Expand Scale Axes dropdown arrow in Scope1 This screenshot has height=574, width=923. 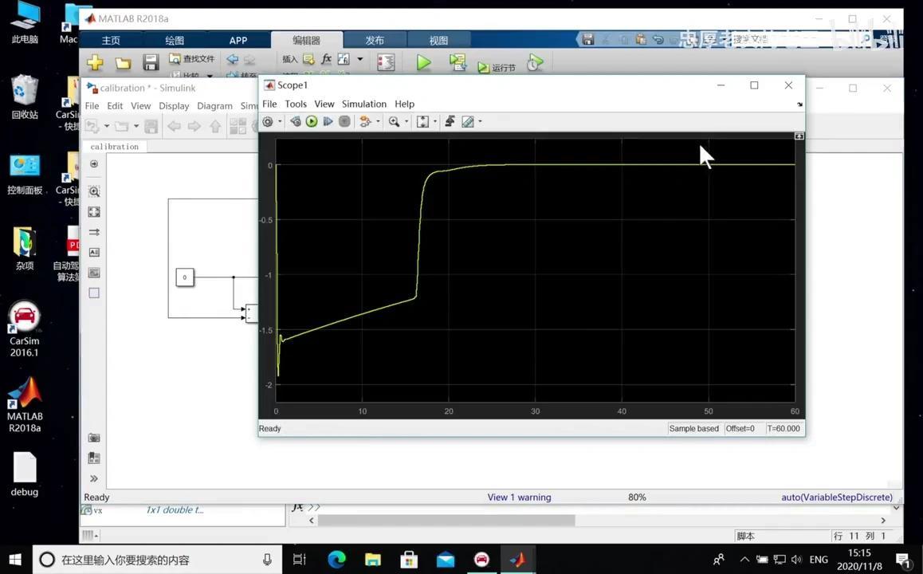[435, 122]
